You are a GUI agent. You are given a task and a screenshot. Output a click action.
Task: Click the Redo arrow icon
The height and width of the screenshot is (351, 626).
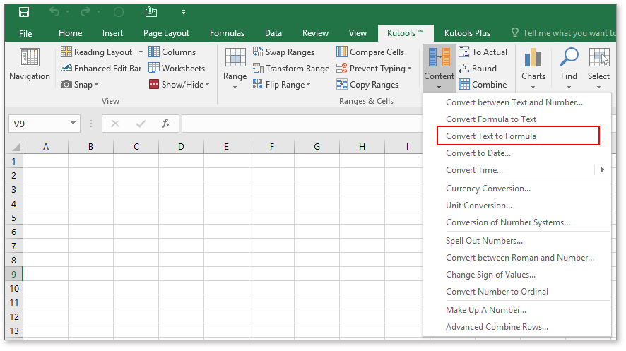point(85,12)
